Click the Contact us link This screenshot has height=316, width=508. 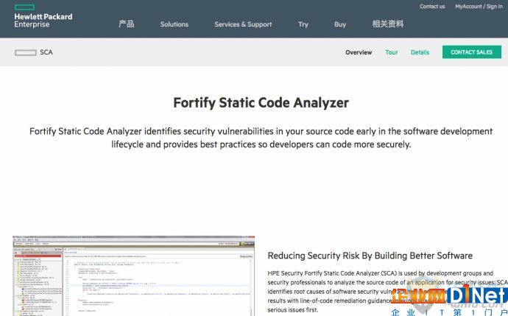click(x=432, y=7)
